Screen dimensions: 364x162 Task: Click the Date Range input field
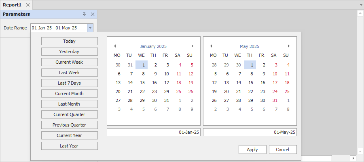pos(59,28)
